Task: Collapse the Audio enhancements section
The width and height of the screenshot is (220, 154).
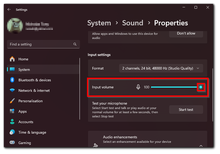Action: pos(201,146)
